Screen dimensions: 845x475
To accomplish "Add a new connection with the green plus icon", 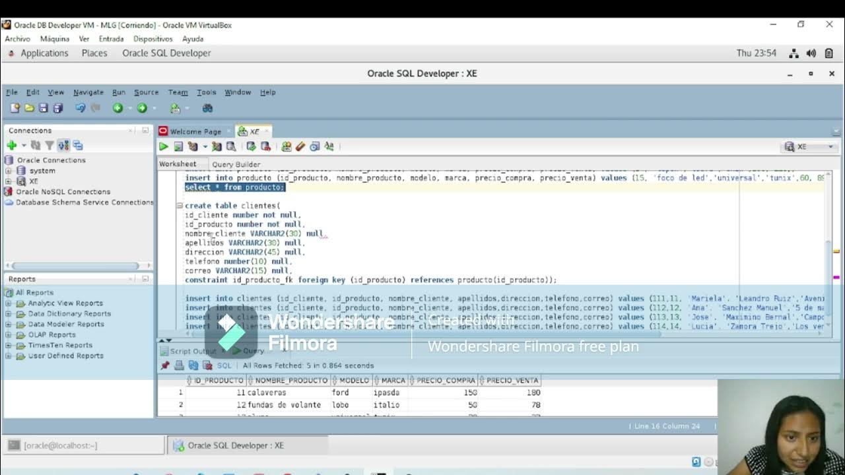I will tap(12, 145).
